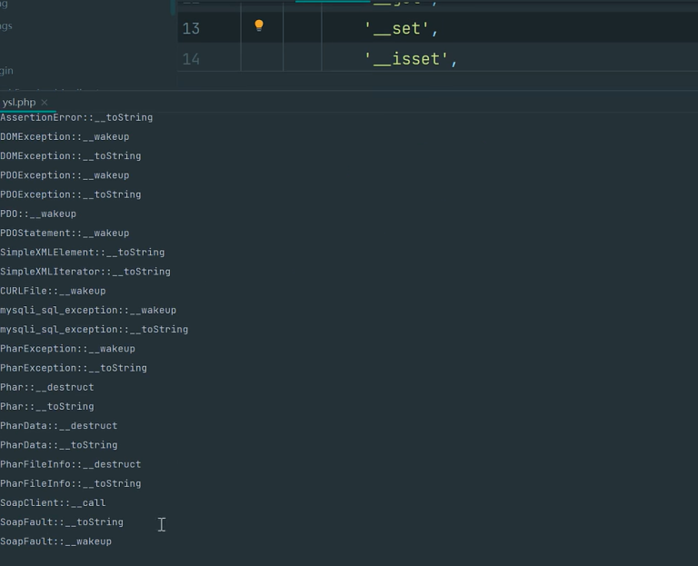
Task: Click the SoapFault::__wakeup output line
Action: [56, 541]
